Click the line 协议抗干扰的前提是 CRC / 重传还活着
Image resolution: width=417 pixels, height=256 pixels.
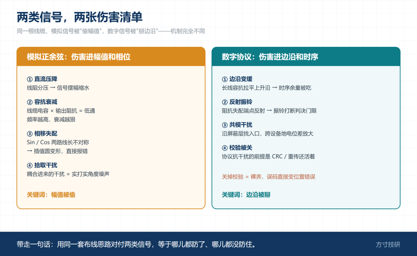(268, 156)
